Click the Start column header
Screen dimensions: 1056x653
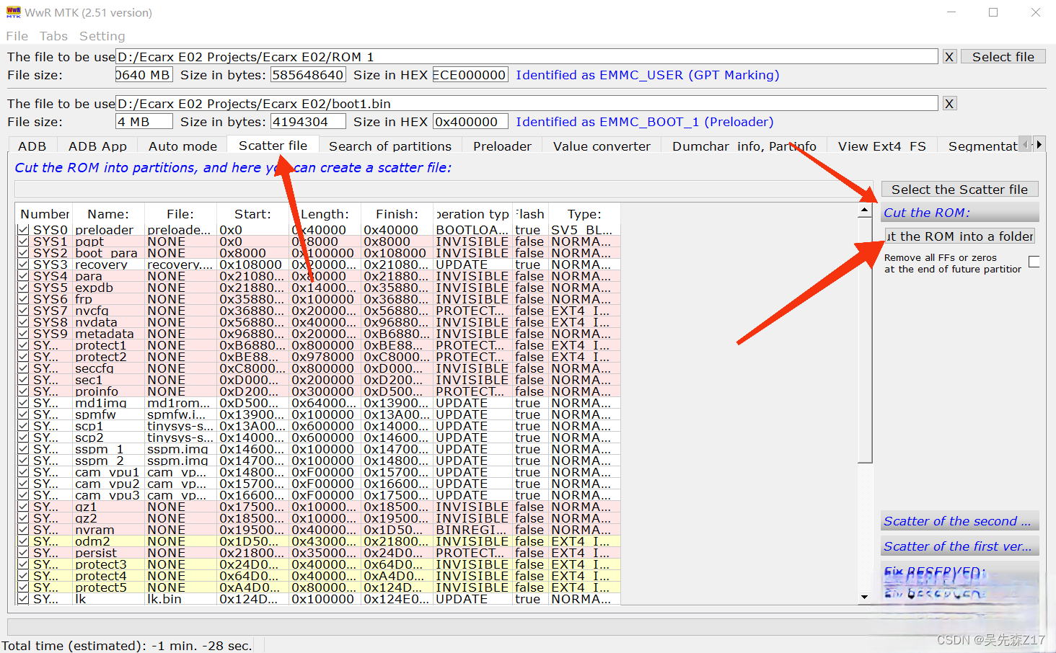(x=252, y=214)
